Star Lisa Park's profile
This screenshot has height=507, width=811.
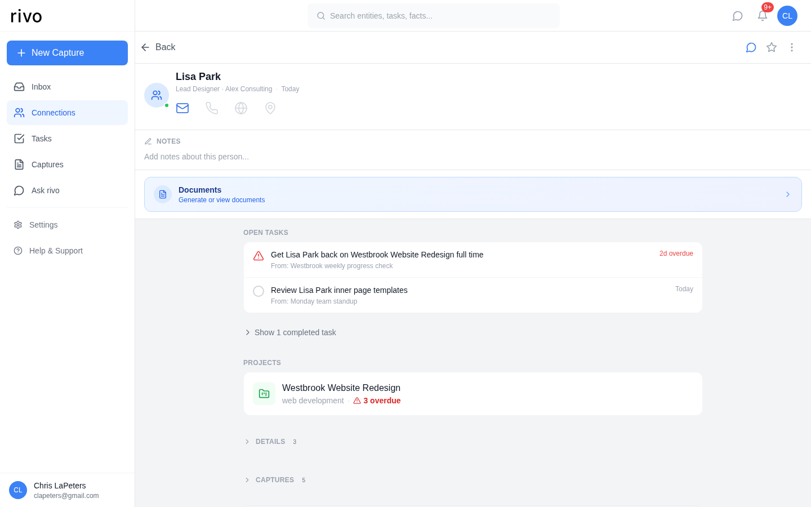click(772, 47)
